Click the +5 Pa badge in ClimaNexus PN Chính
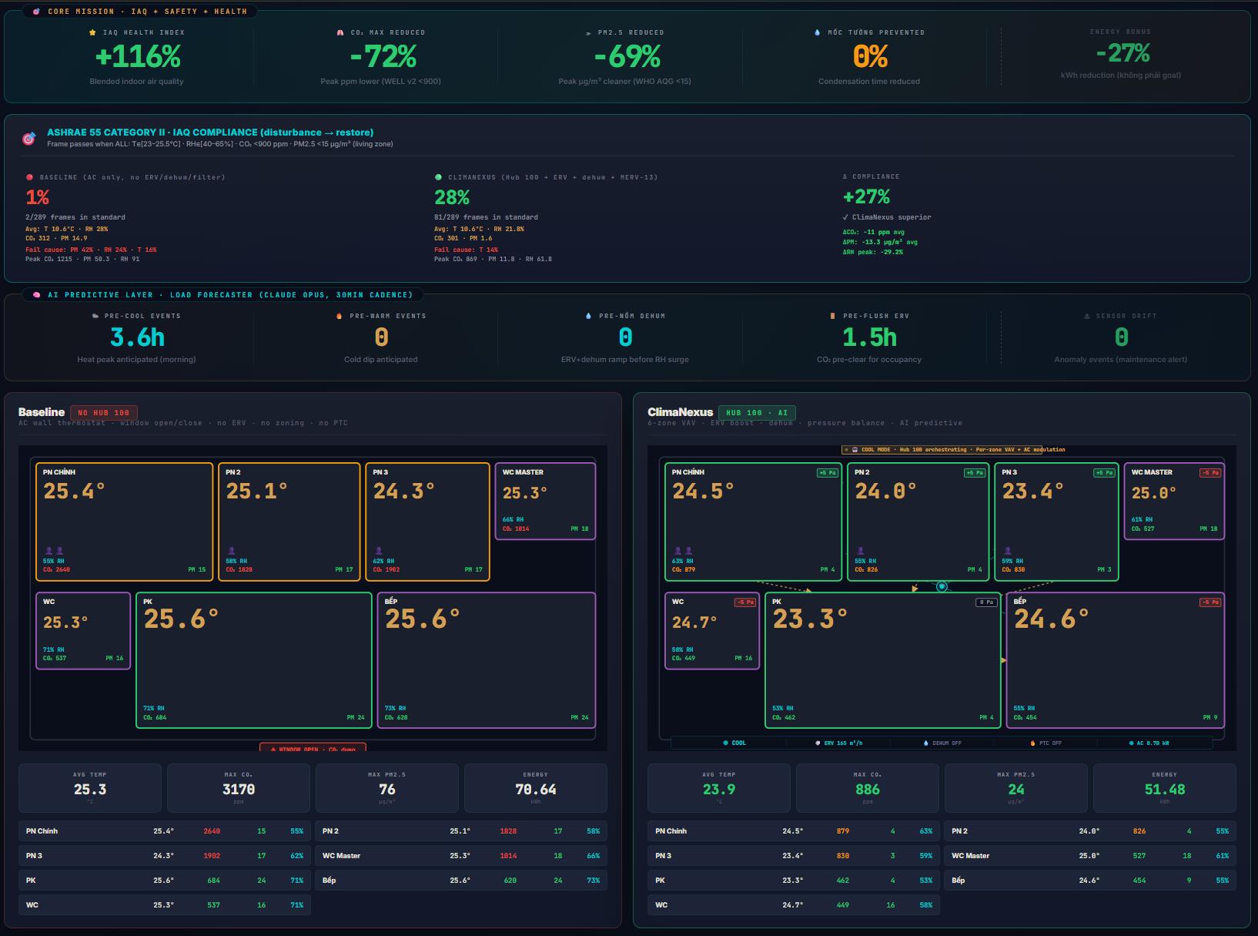This screenshot has height=936, width=1258. click(827, 473)
